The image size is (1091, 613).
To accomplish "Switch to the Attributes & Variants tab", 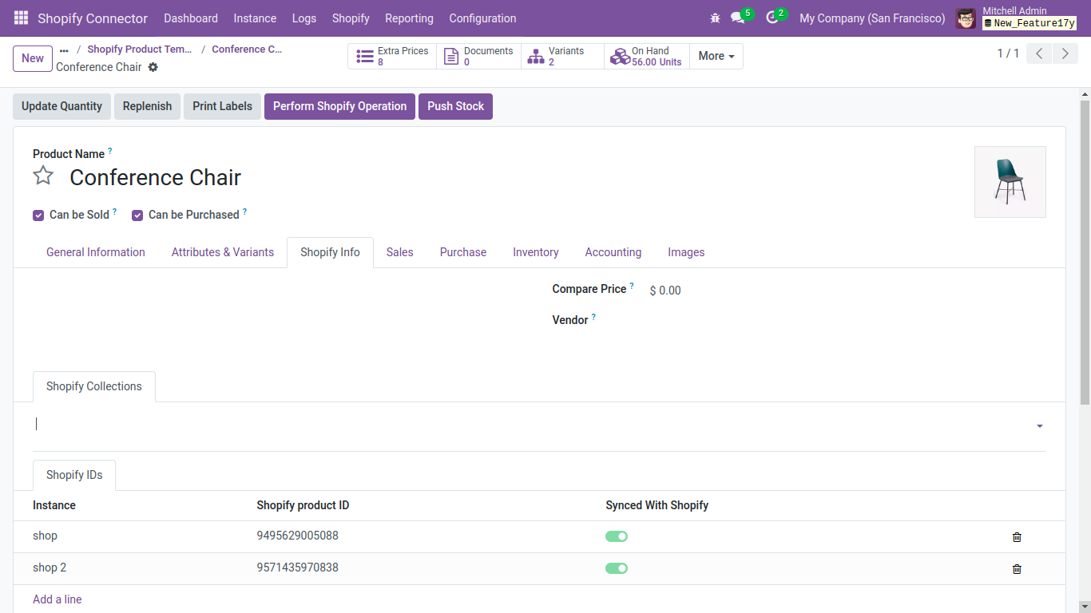I will [x=223, y=252].
